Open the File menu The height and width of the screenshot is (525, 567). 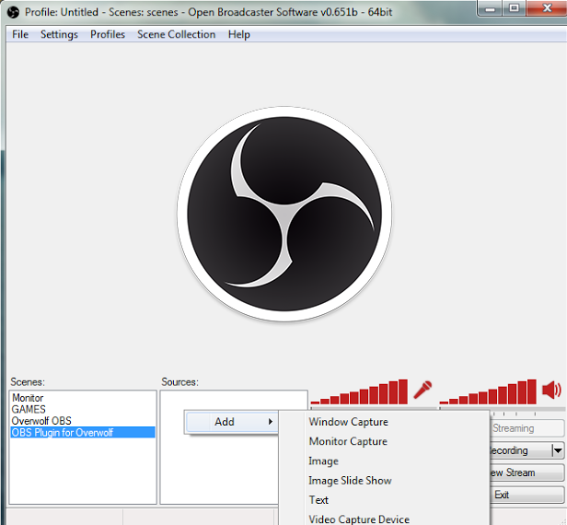point(20,34)
